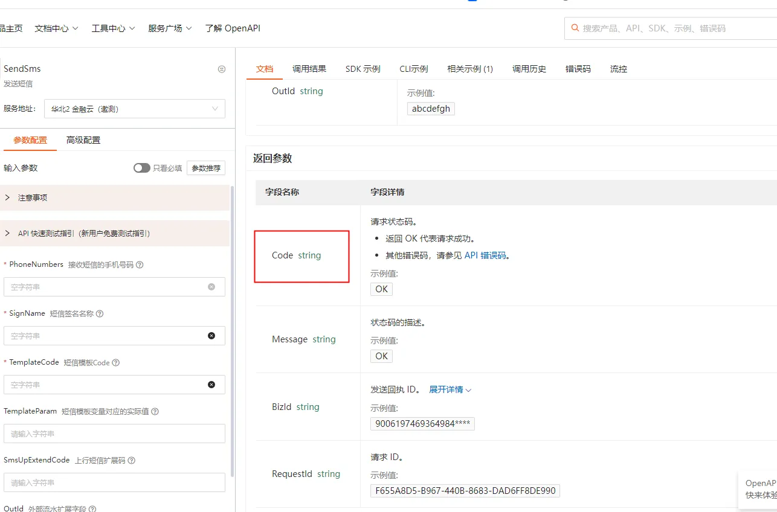Open help icon next to TemplateCode label
The width and height of the screenshot is (777, 512).
tap(116, 362)
